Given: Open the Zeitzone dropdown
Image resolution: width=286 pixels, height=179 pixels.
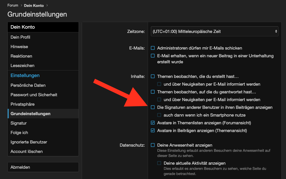Looking at the screenshot, I should tap(215, 32).
